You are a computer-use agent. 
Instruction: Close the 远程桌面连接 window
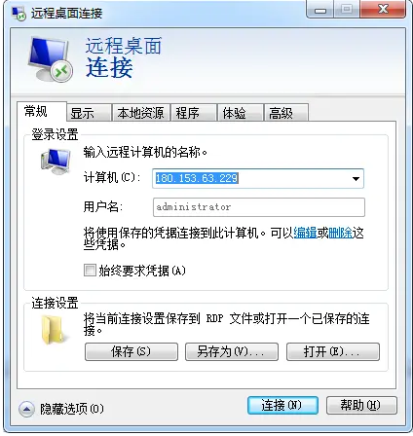coord(383,10)
